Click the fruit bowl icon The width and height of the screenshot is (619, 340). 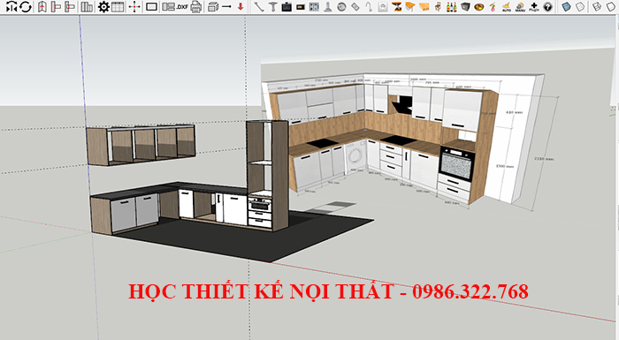click(x=479, y=6)
